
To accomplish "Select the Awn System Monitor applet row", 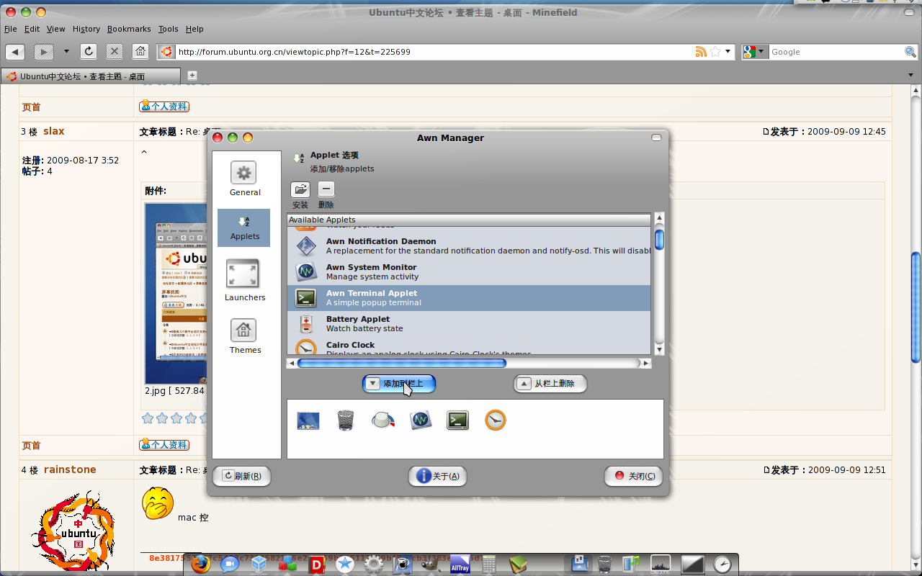I will (x=469, y=272).
